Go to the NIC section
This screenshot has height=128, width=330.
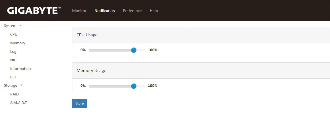click(13, 60)
